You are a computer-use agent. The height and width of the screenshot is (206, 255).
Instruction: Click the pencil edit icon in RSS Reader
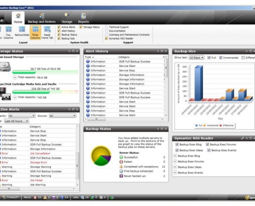pyautogui.click(x=242, y=139)
